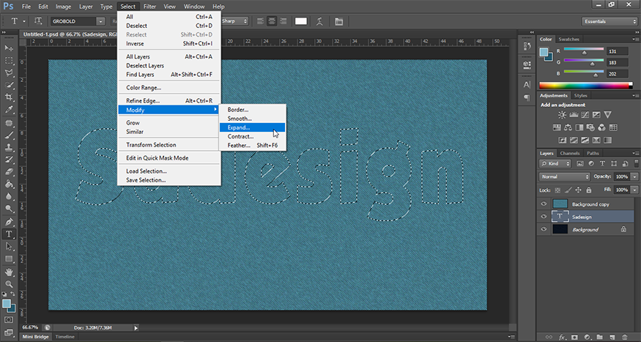Select the Lasso tool
The height and width of the screenshot is (342, 641).
[x=9, y=73]
